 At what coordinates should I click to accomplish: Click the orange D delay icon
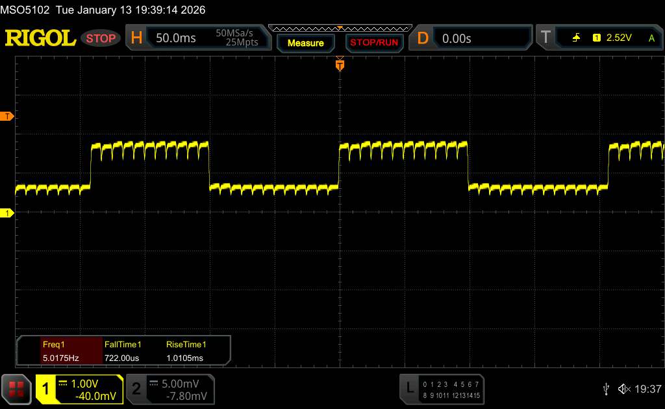(423, 38)
